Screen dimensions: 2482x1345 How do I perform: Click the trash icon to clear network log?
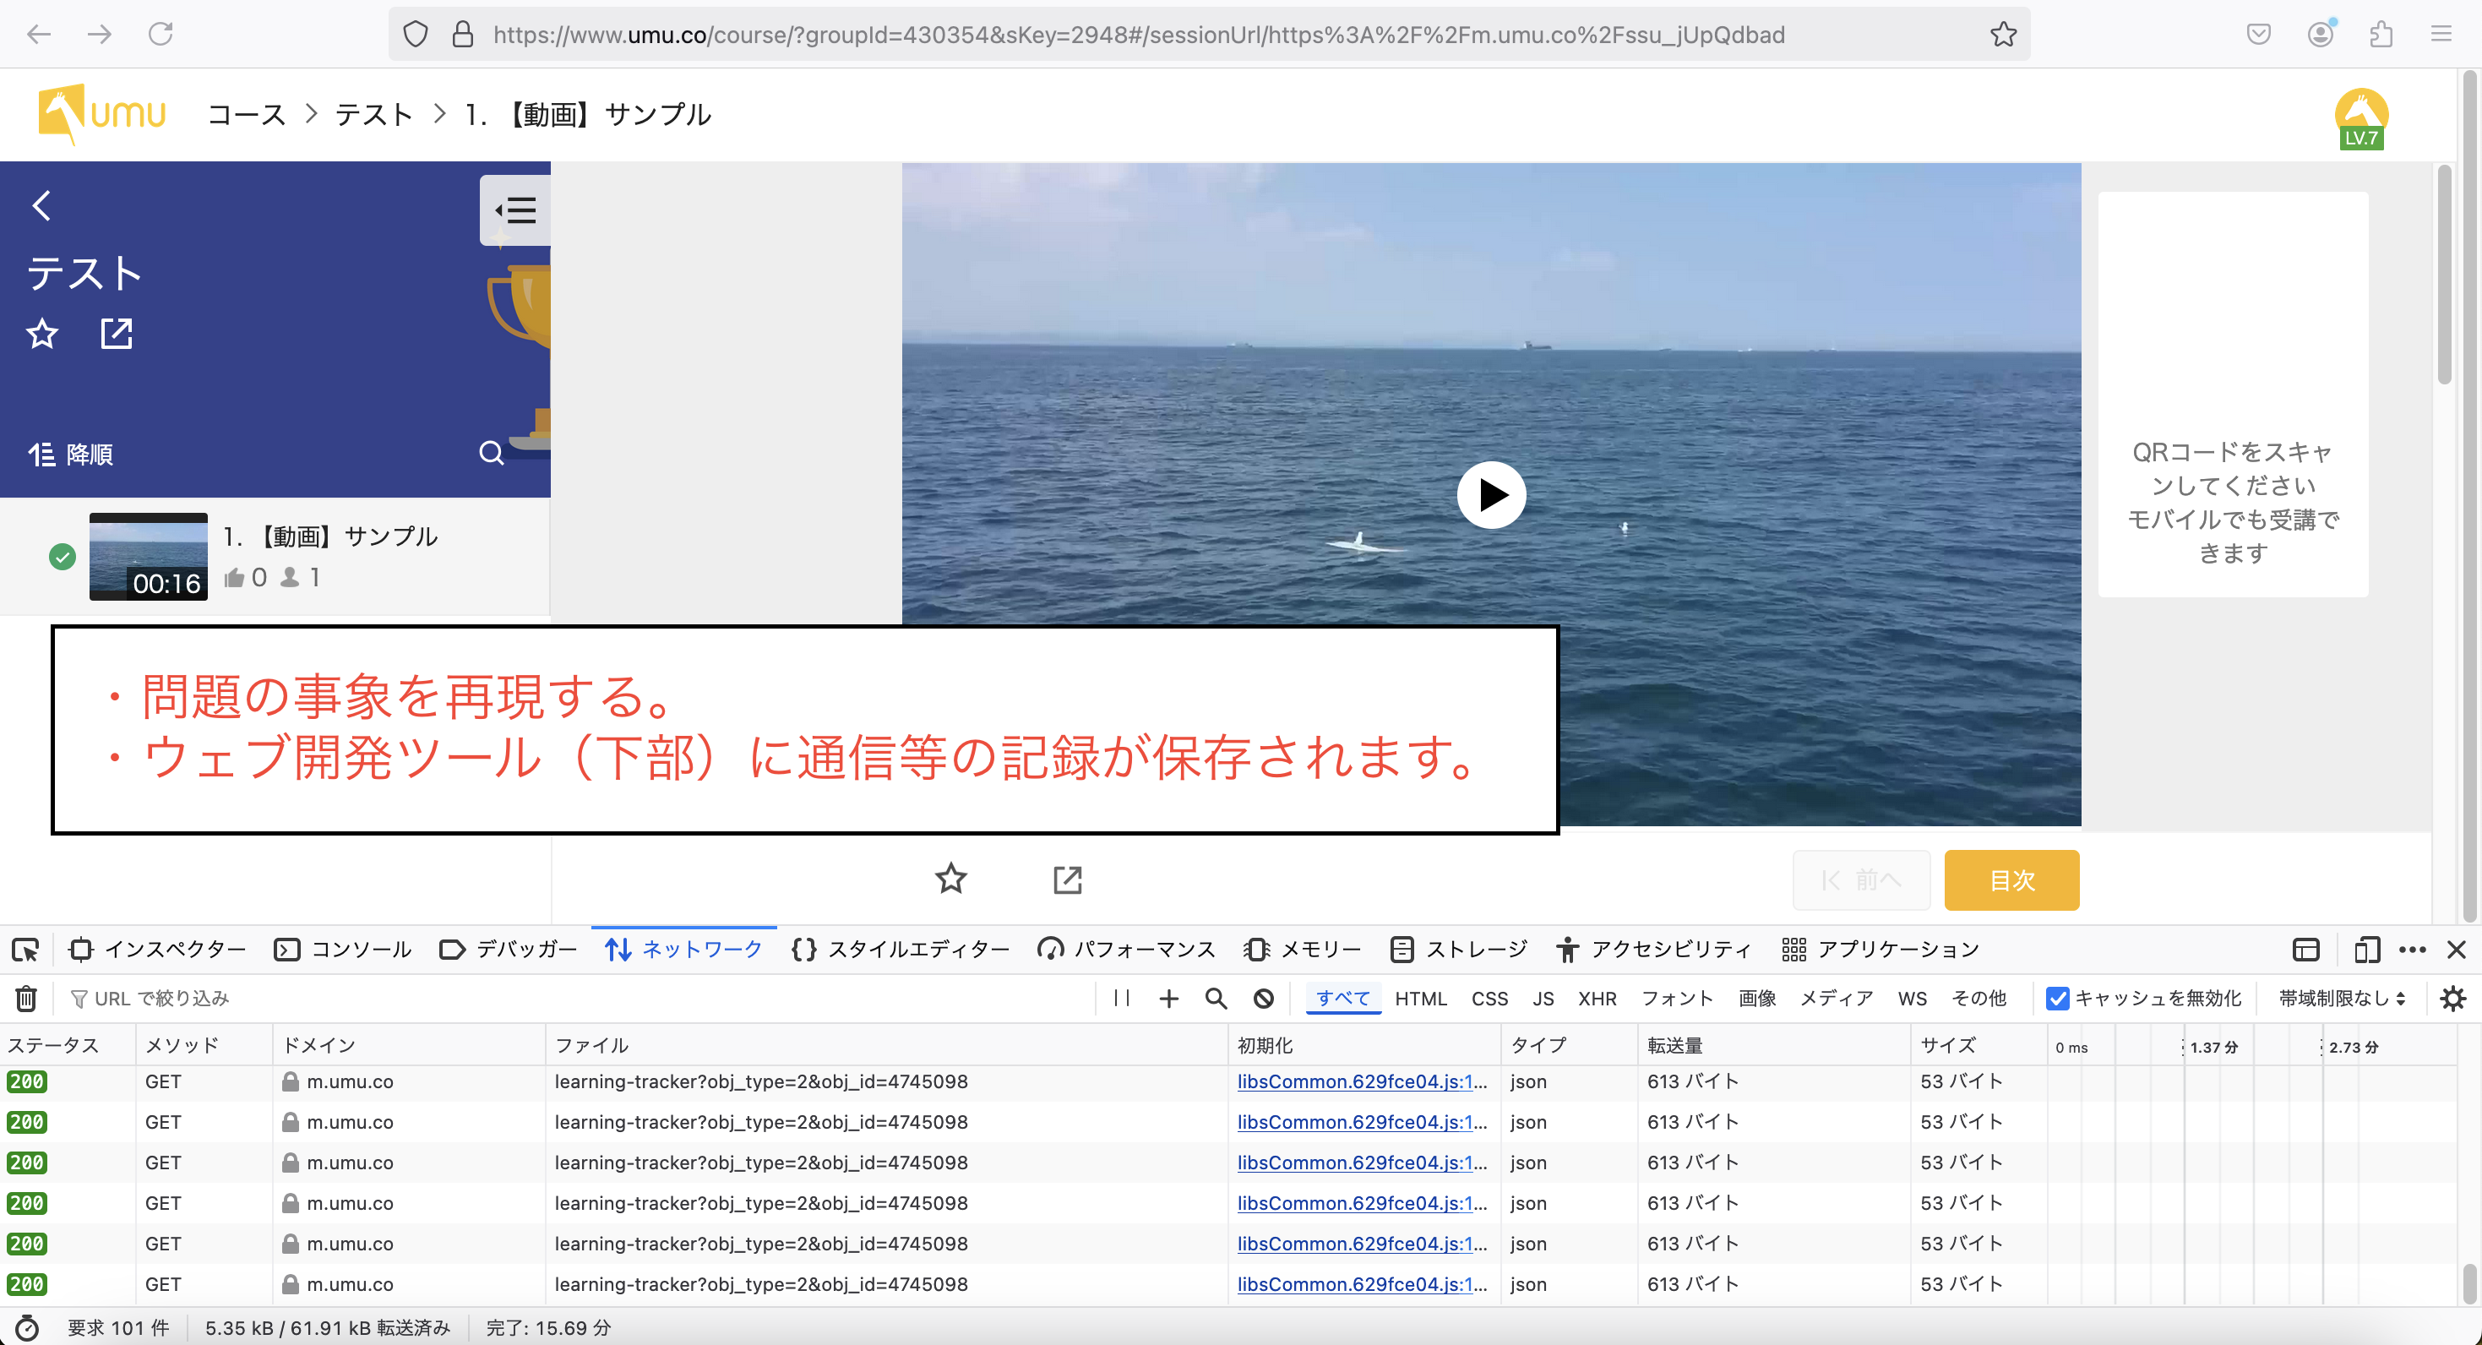pyautogui.click(x=26, y=998)
